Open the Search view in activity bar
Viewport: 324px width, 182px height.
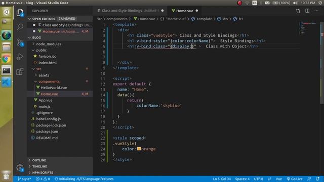[20, 27]
